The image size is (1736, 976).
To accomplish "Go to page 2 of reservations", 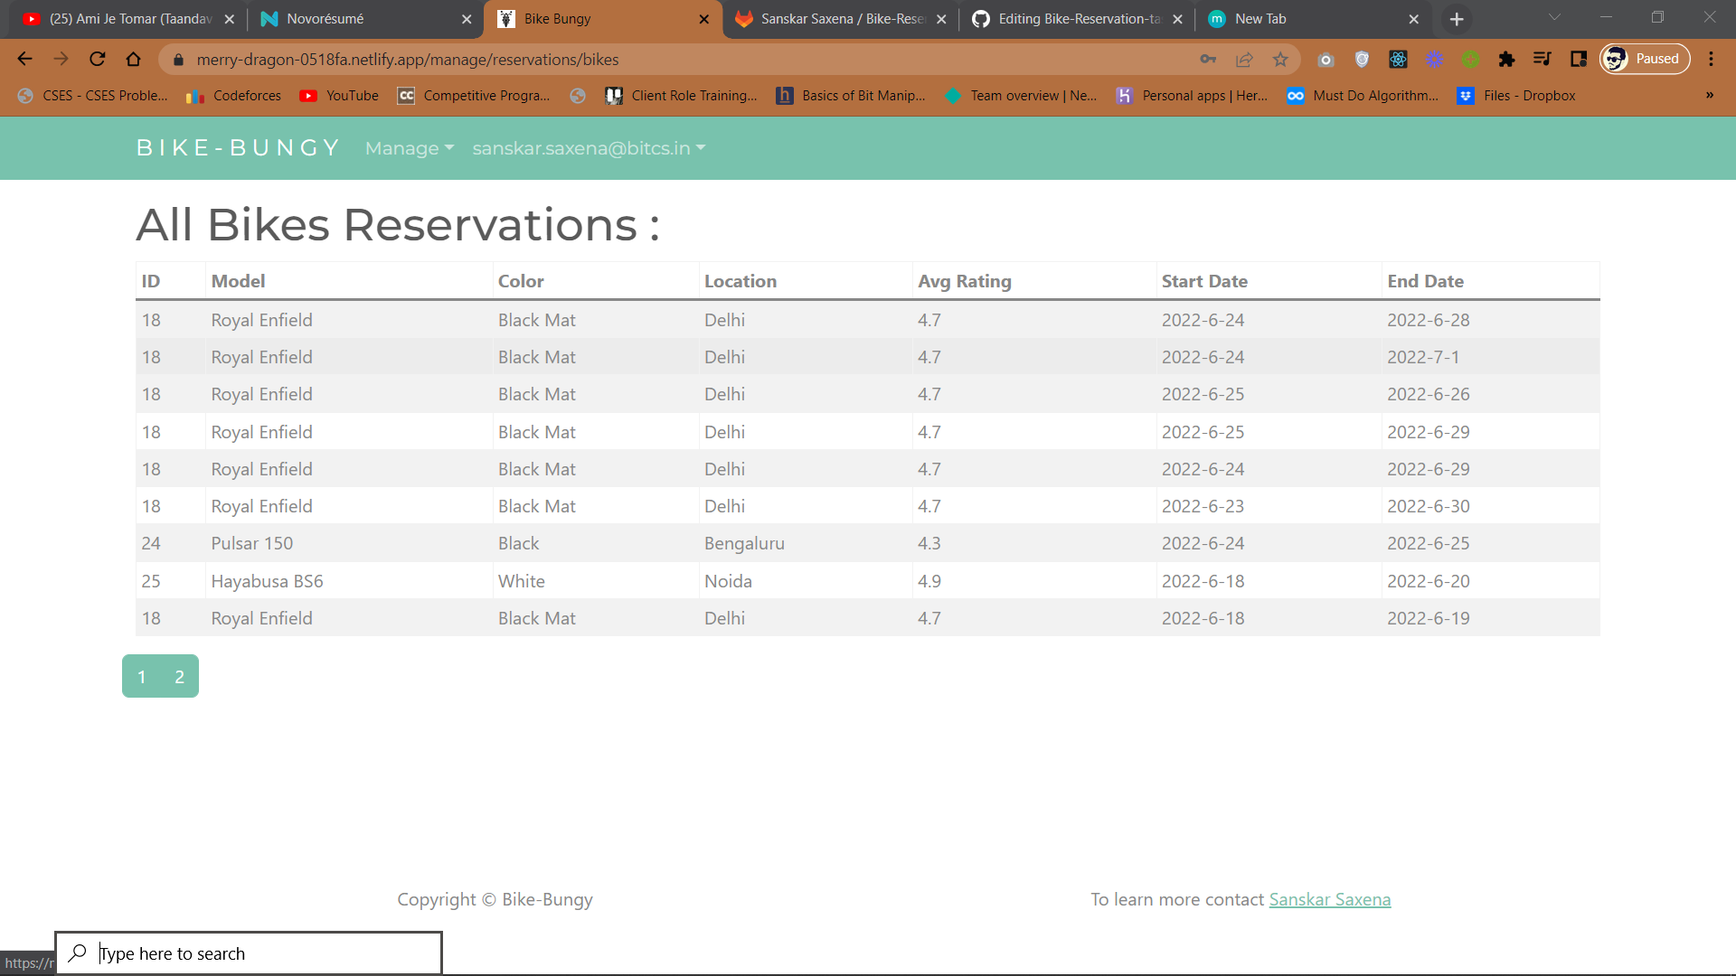I will [x=179, y=676].
